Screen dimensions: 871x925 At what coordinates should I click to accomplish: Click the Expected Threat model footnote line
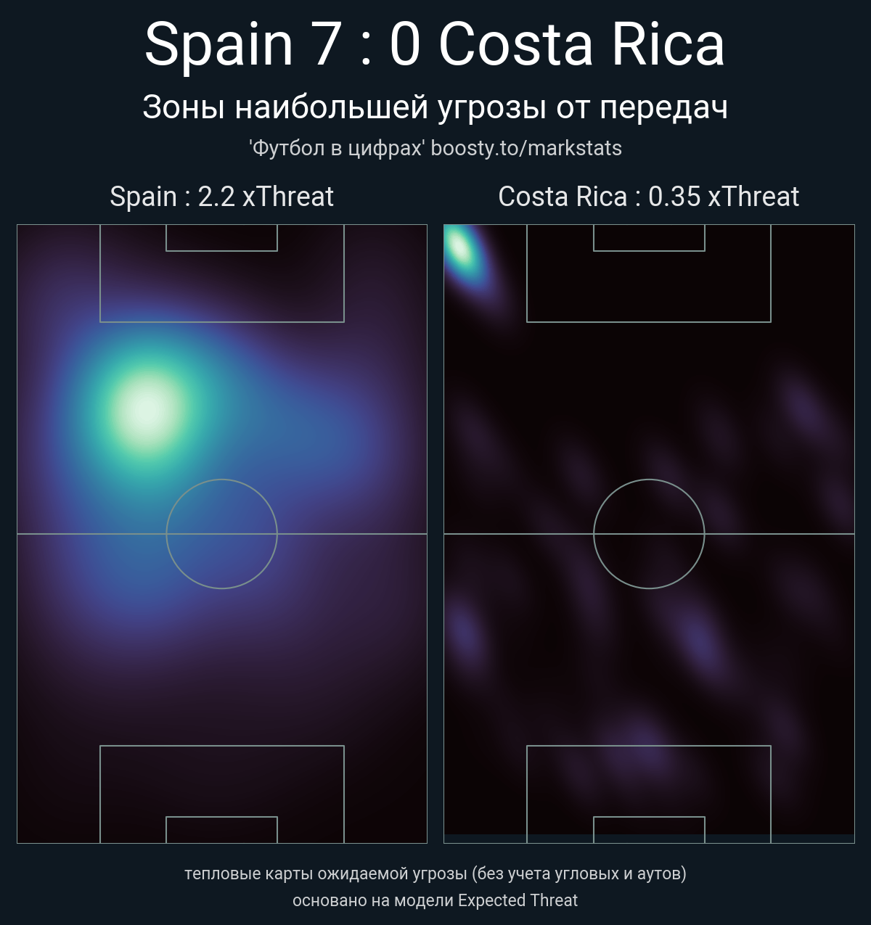pyautogui.click(x=435, y=900)
